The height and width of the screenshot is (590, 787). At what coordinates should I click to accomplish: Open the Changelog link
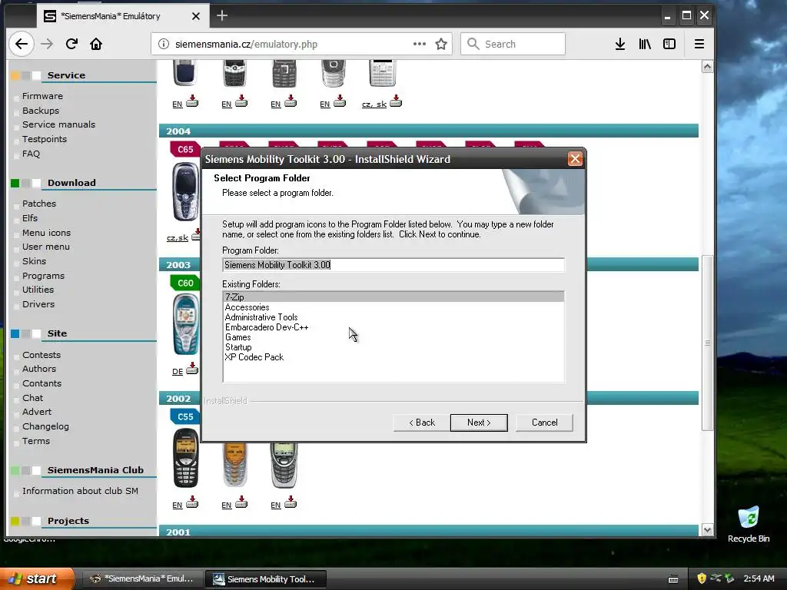tap(45, 426)
